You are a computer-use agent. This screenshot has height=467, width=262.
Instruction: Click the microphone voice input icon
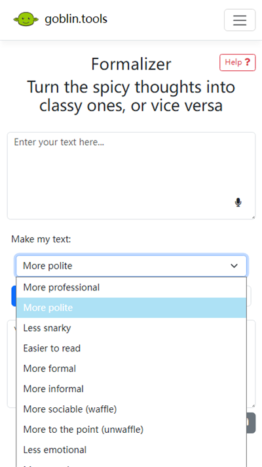(238, 202)
